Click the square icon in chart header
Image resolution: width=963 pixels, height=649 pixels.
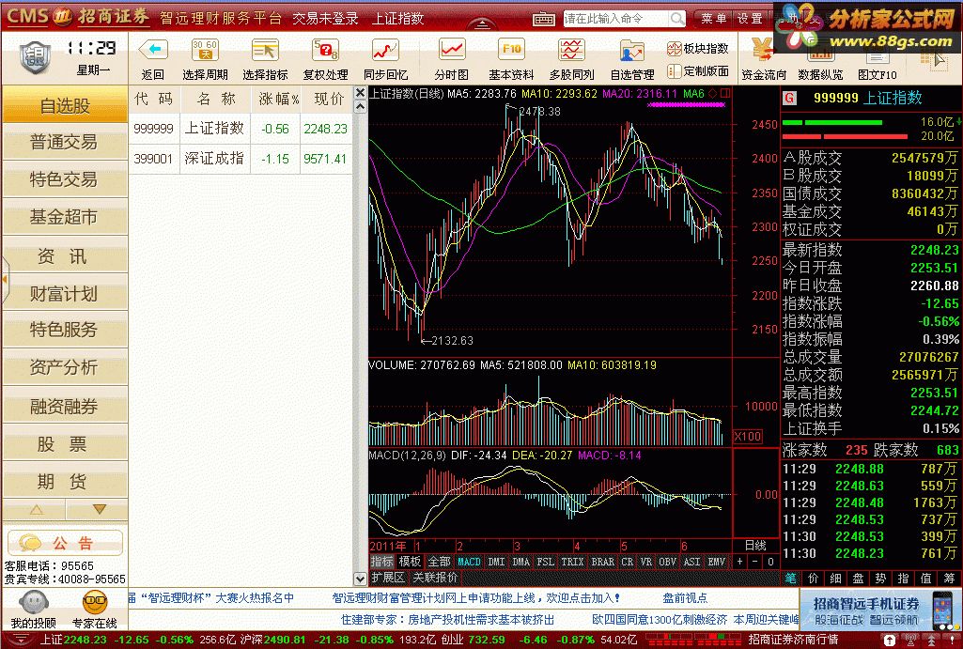tap(725, 93)
